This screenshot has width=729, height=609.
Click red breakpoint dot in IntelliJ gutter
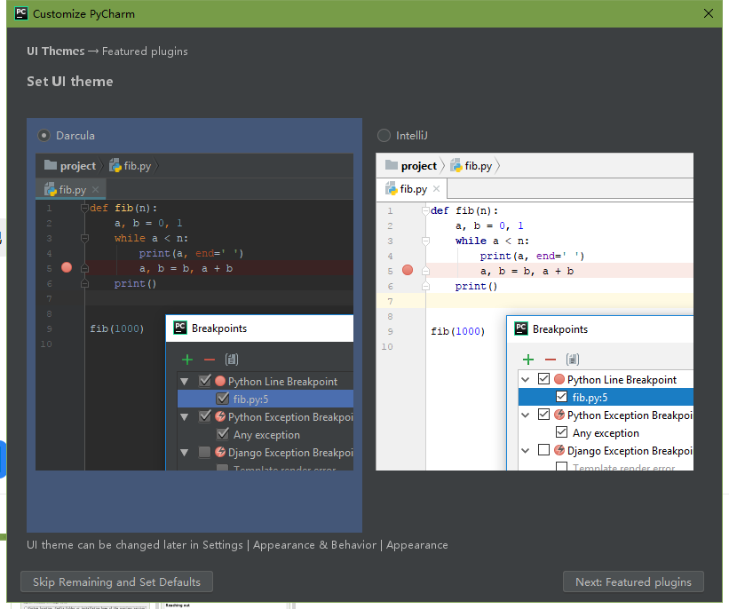(408, 270)
